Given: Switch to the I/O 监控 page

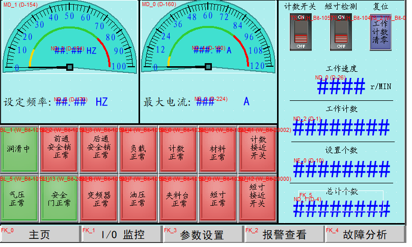Looking at the screenshot, I should (122, 235).
